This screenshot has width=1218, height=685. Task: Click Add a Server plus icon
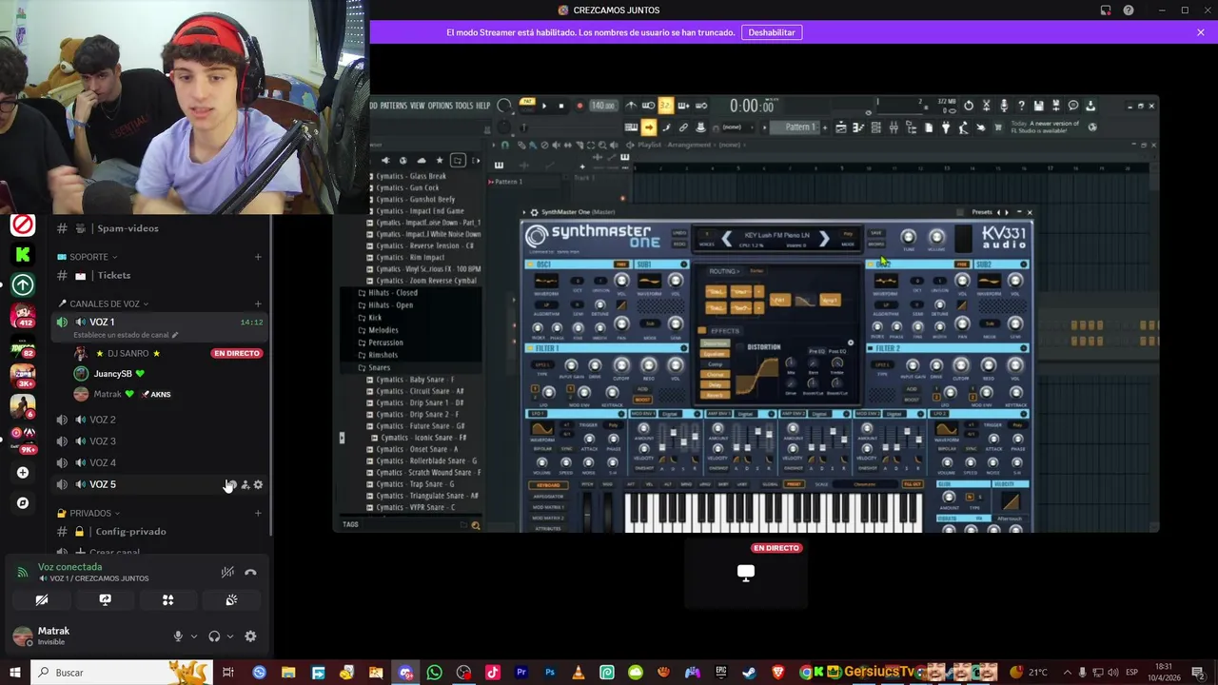[x=23, y=473]
